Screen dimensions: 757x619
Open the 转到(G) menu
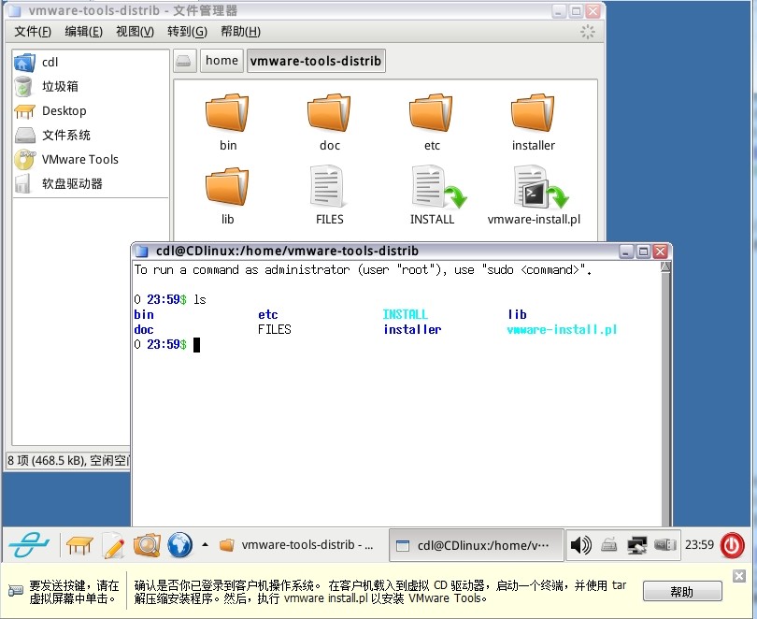187,32
